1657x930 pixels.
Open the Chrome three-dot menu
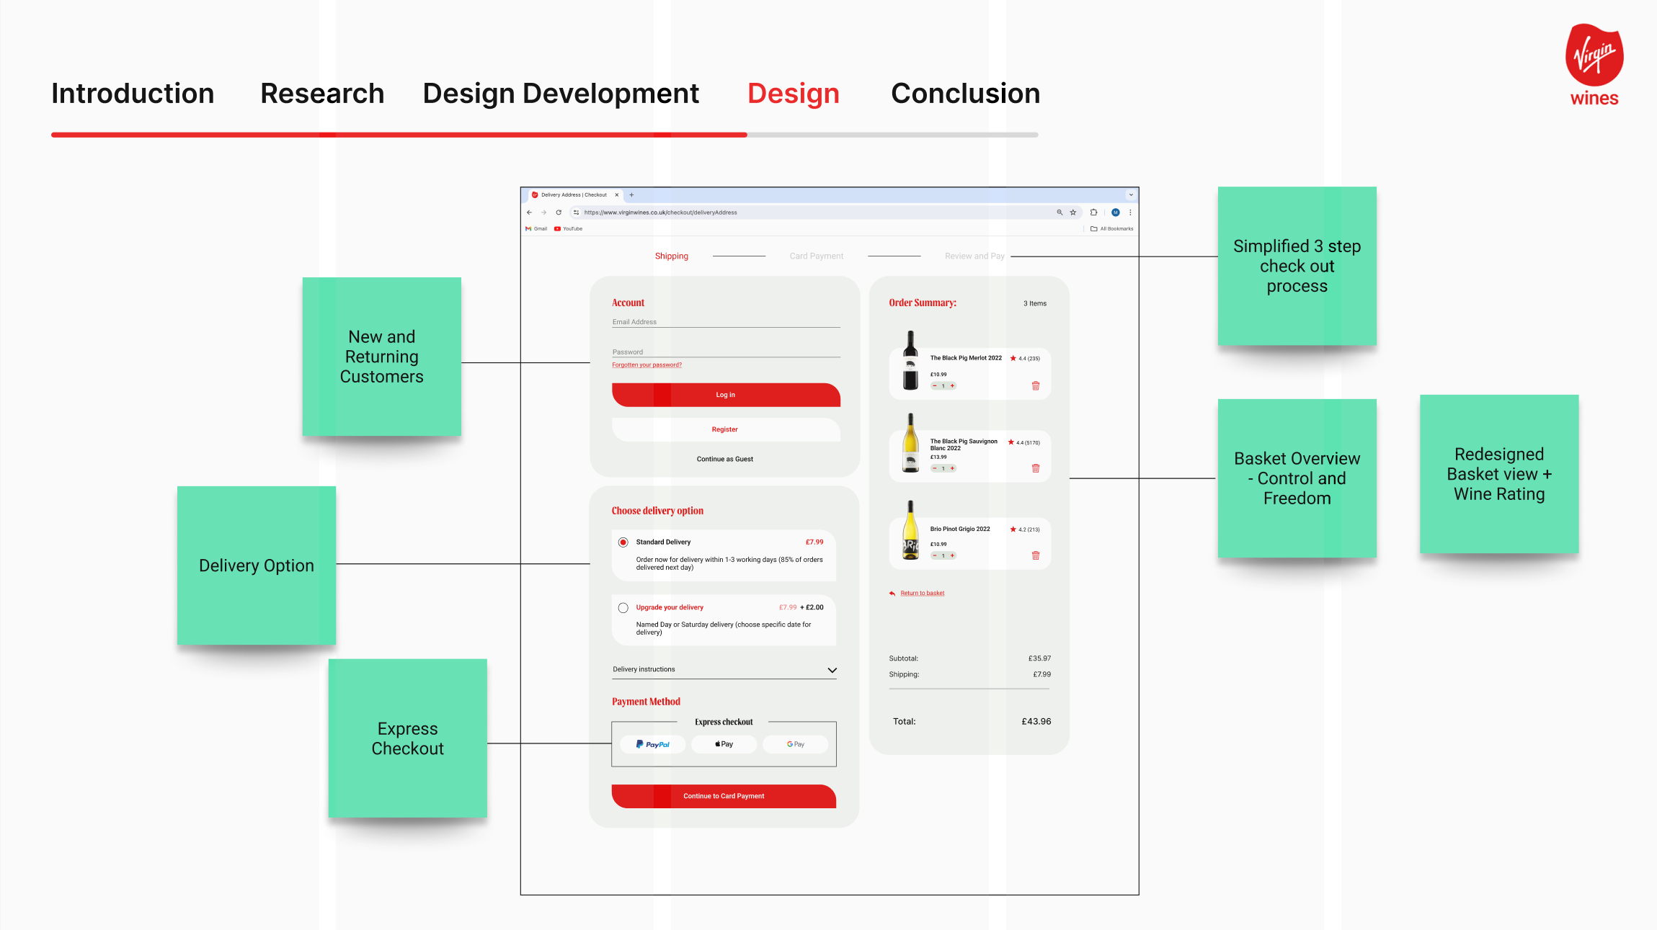[x=1130, y=213]
